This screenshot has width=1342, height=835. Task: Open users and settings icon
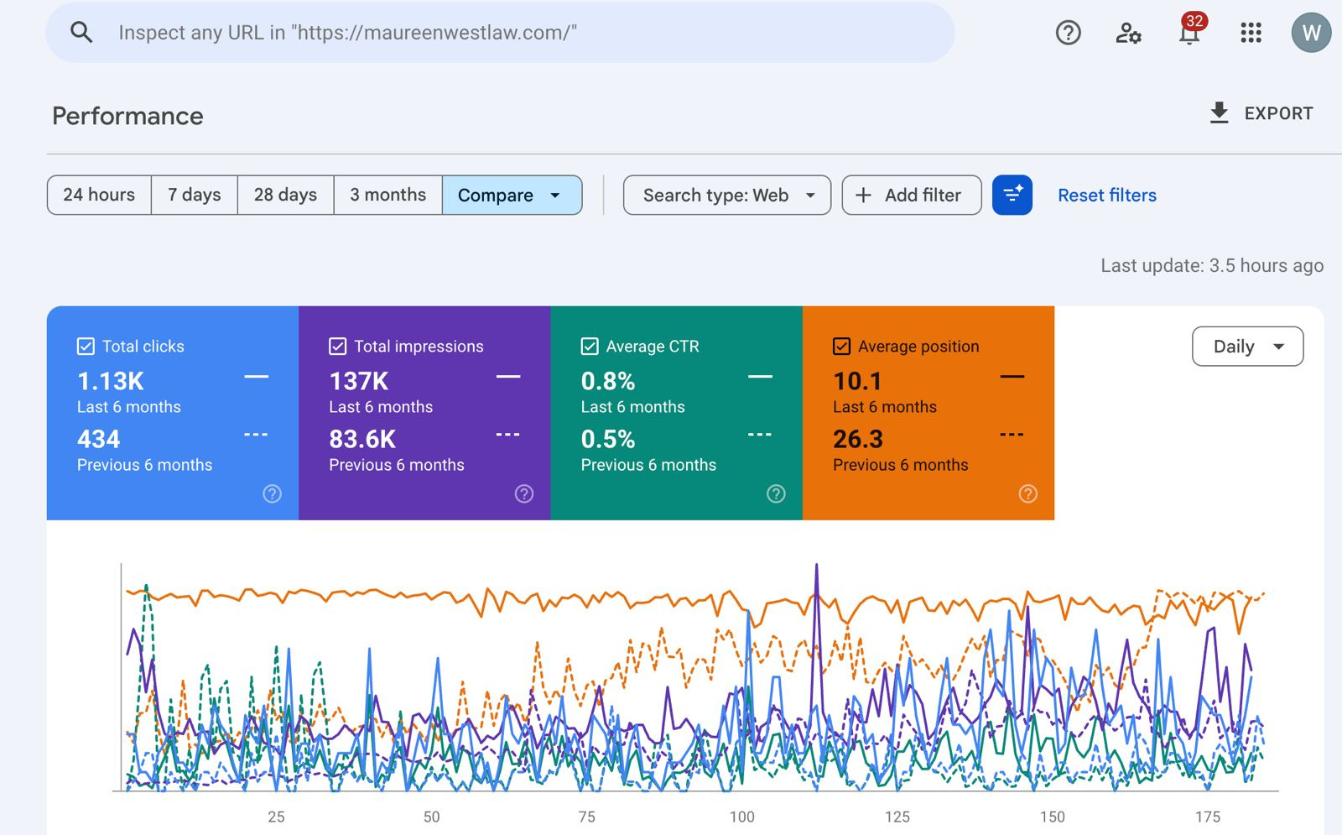coord(1128,33)
